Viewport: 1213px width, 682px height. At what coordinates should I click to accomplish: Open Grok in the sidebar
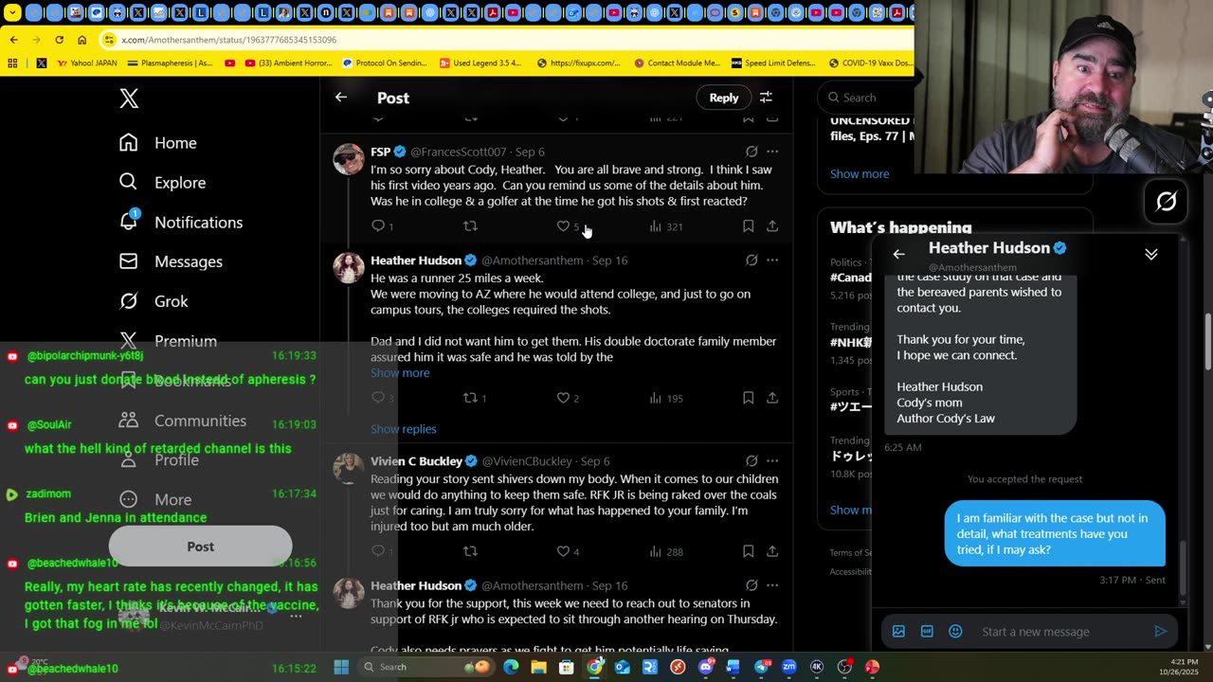pyautogui.click(x=154, y=300)
